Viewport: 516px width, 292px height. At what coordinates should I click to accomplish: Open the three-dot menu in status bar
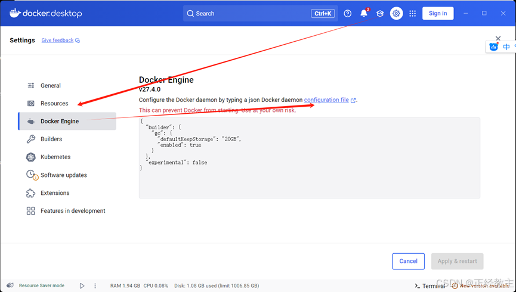95,286
